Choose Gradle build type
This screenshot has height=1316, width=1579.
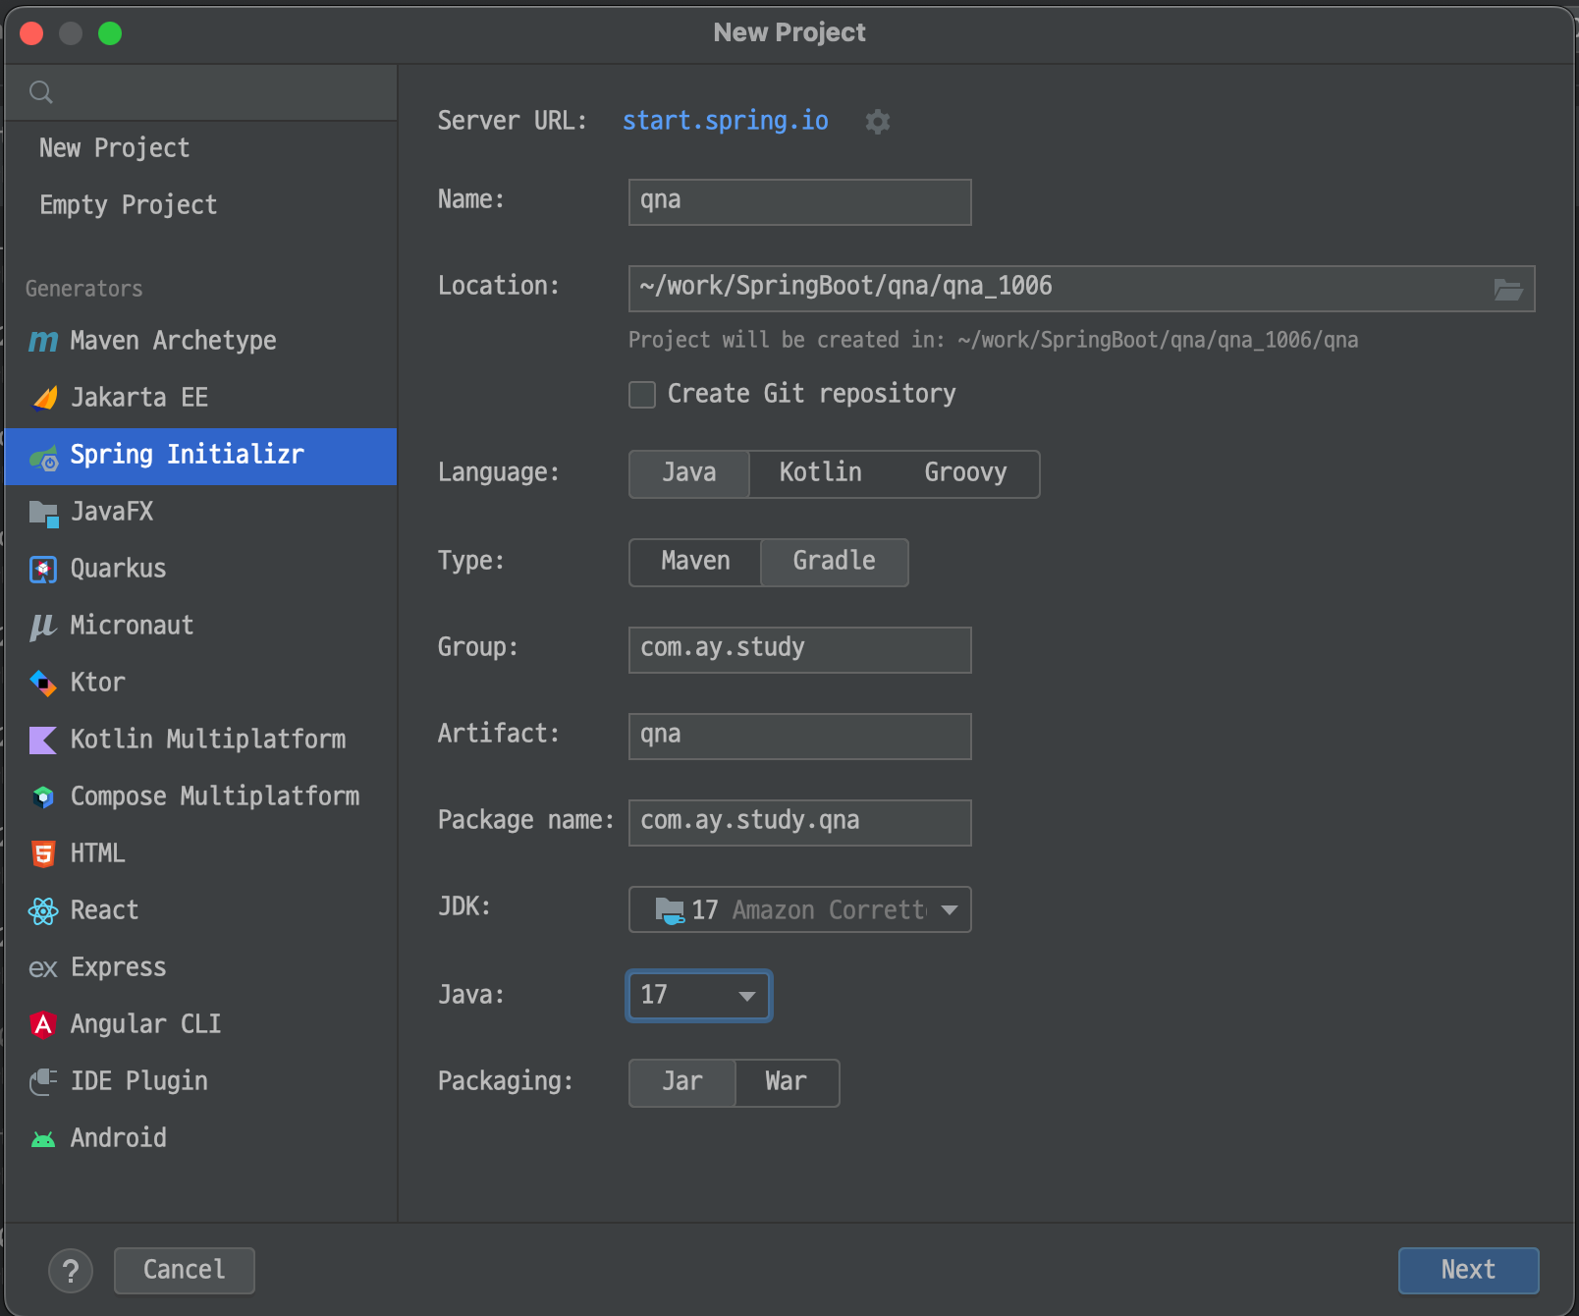[835, 562]
